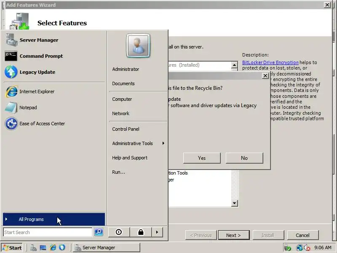Open Administrator folder link

126,69
